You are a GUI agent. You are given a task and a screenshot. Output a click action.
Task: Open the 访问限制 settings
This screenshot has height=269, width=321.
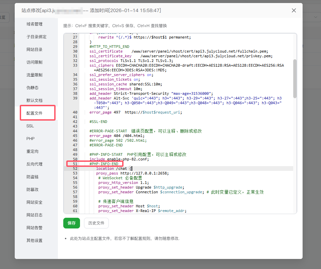tap(34, 62)
